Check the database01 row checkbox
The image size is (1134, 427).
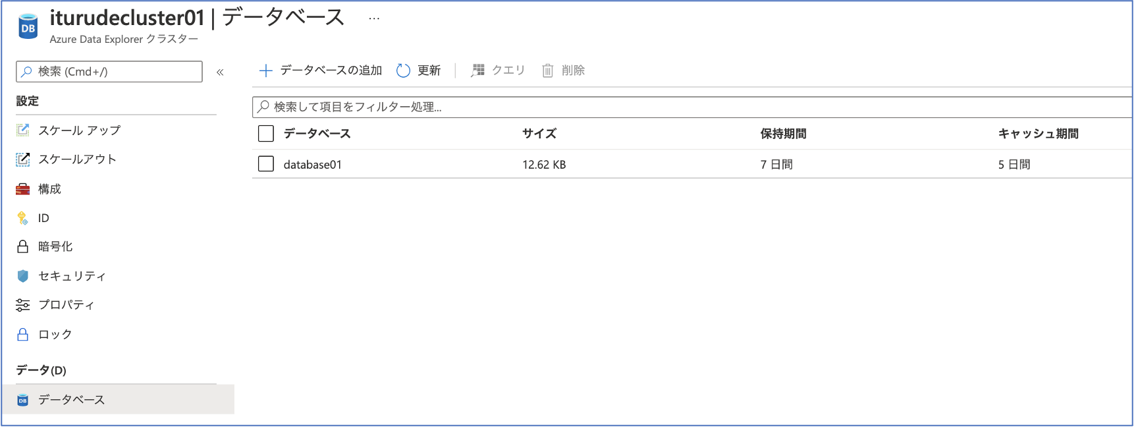(x=266, y=163)
